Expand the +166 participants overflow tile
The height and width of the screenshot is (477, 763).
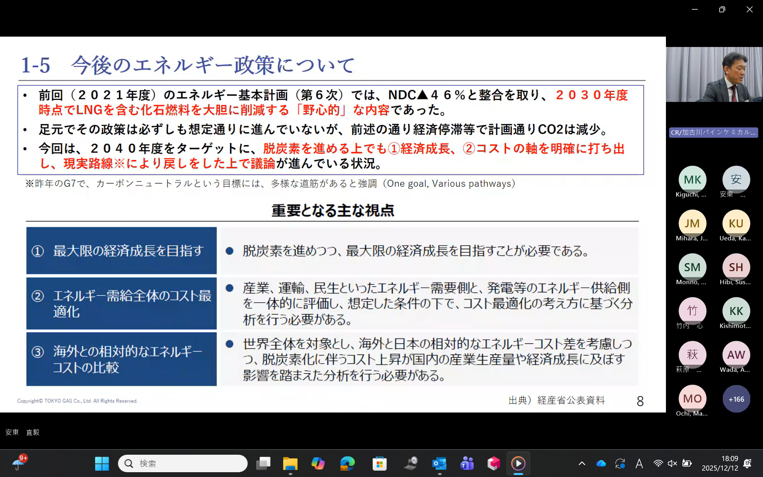click(736, 399)
